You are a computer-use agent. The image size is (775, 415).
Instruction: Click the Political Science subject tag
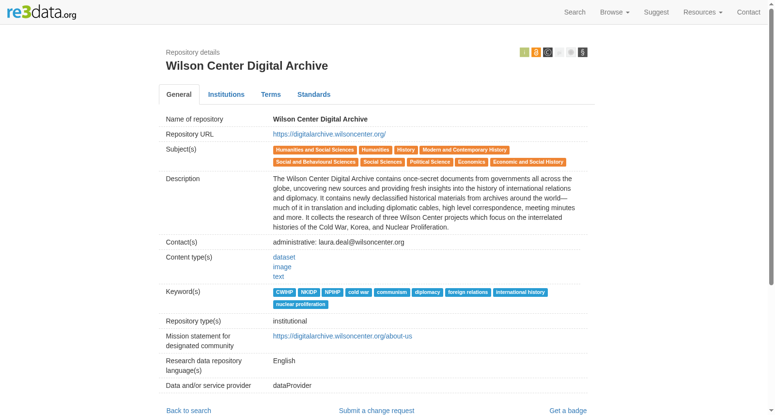click(430, 162)
